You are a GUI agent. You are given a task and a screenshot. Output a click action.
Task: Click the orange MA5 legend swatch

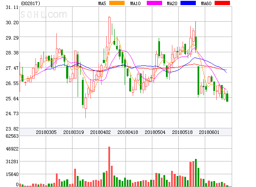tap(117, 3)
